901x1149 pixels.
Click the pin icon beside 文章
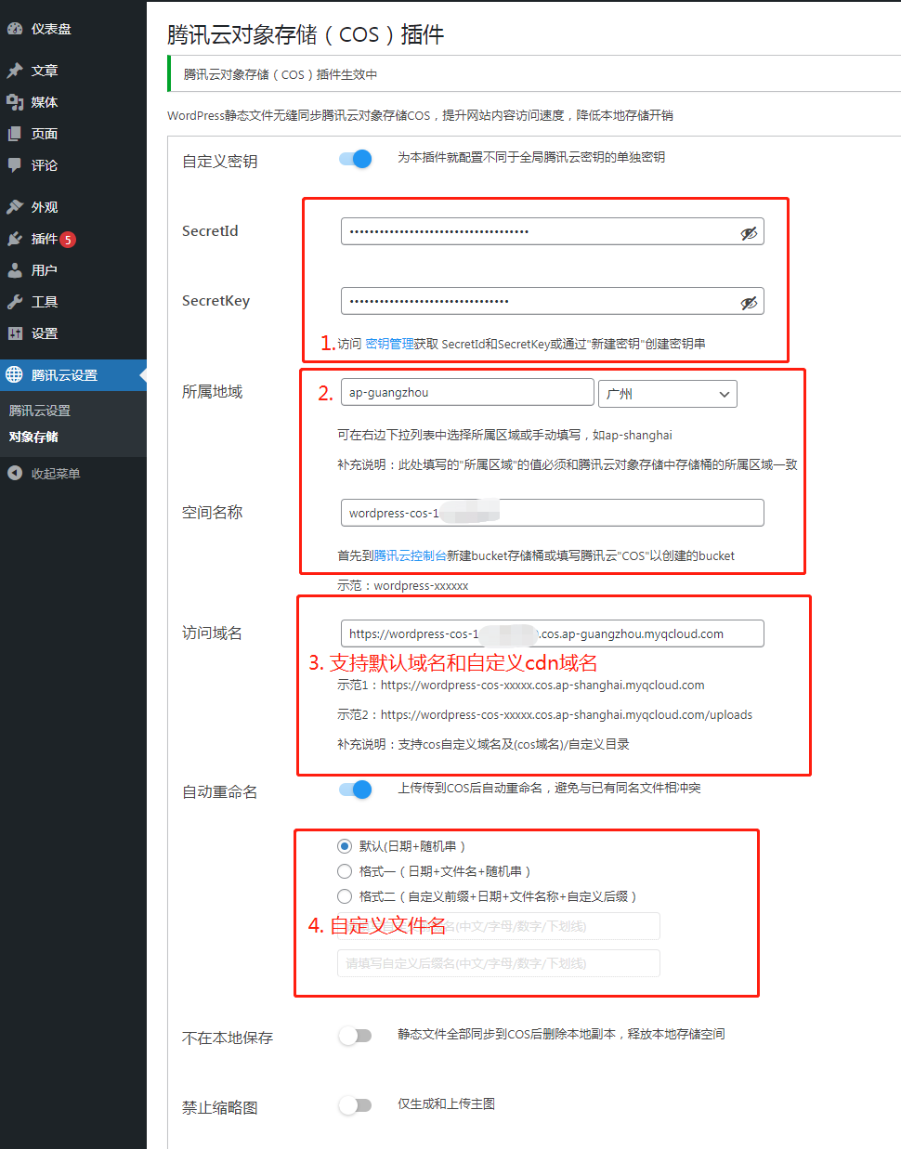pyautogui.click(x=15, y=71)
